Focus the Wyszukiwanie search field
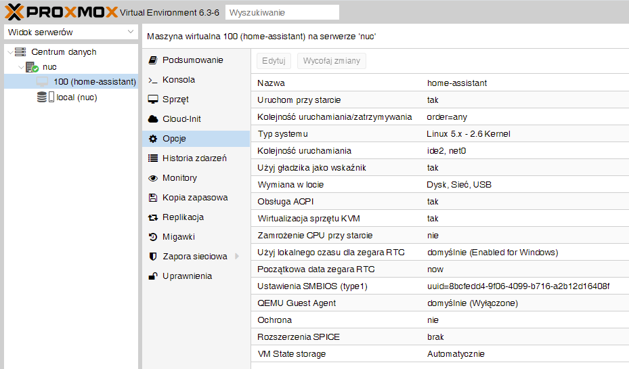Image resolution: width=629 pixels, height=369 pixels. click(282, 12)
